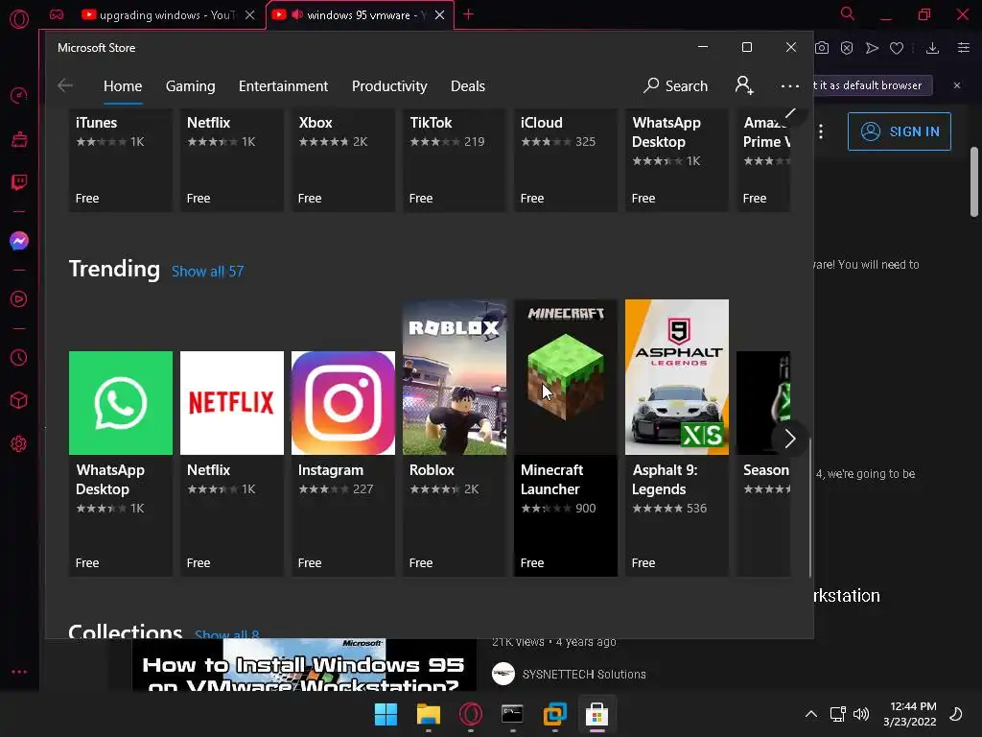The width and height of the screenshot is (982, 737).
Task: Click the Opera snapshot camera icon
Action: tap(822, 48)
